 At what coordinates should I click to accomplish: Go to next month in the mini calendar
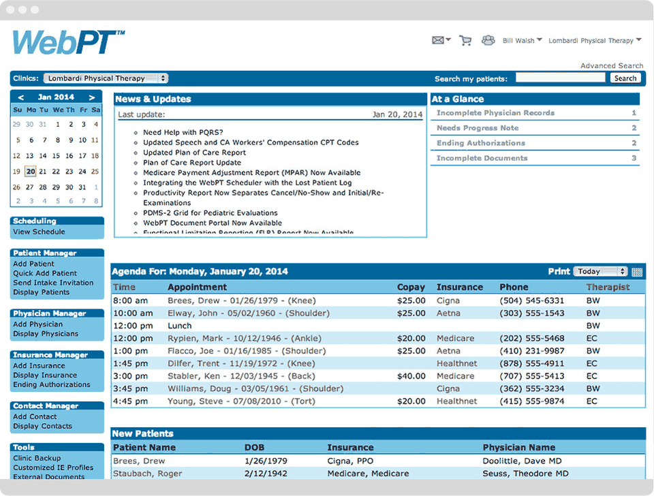(x=93, y=97)
